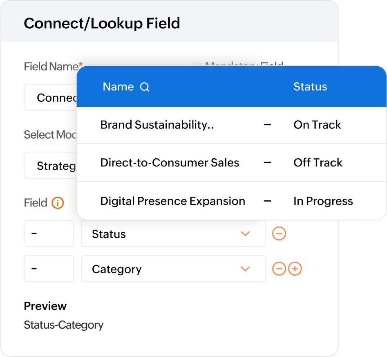Click the dash prefix box beside Status
The image size is (387, 357).
point(49,234)
